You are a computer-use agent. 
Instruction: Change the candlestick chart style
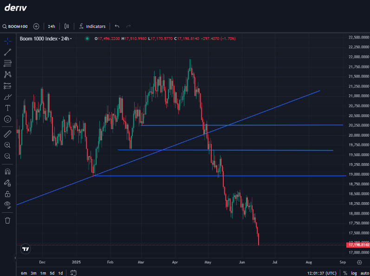point(66,26)
